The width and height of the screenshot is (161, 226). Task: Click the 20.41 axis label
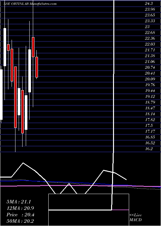(x=150, y=73)
